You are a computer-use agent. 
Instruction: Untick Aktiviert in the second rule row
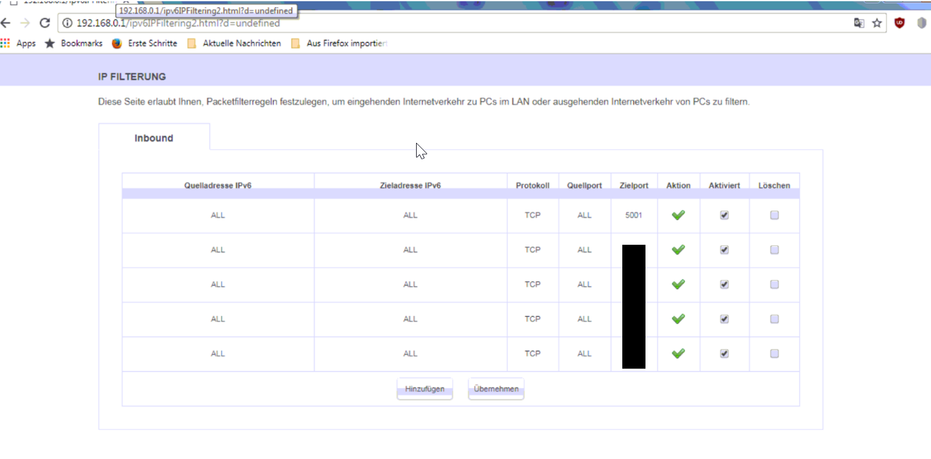[724, 250]
